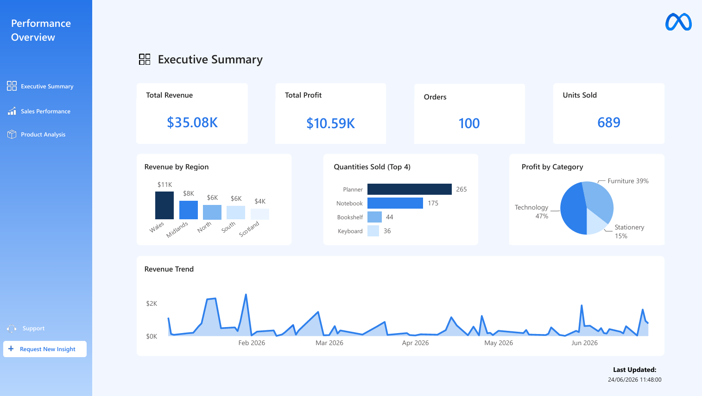
Task: Click the Executive Summary grid icon in sidebar
Action: 12,86
